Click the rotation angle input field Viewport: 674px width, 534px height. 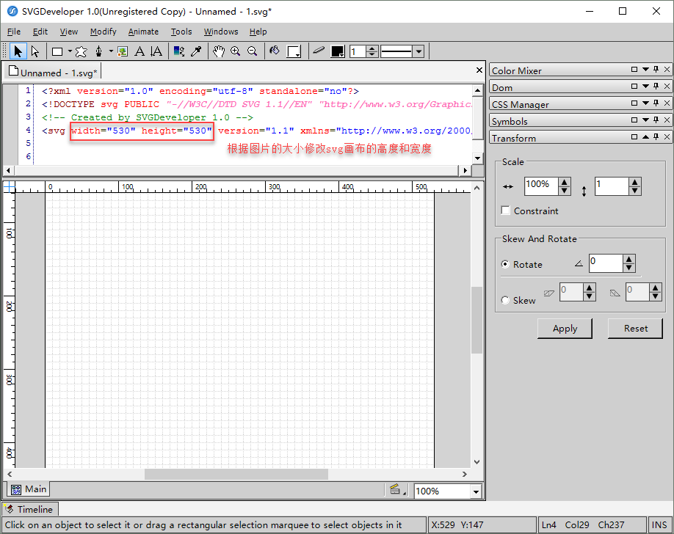tap(605, 263)
